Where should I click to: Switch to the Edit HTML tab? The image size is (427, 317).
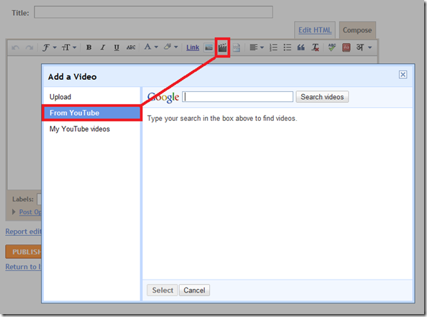pos(315,30)
